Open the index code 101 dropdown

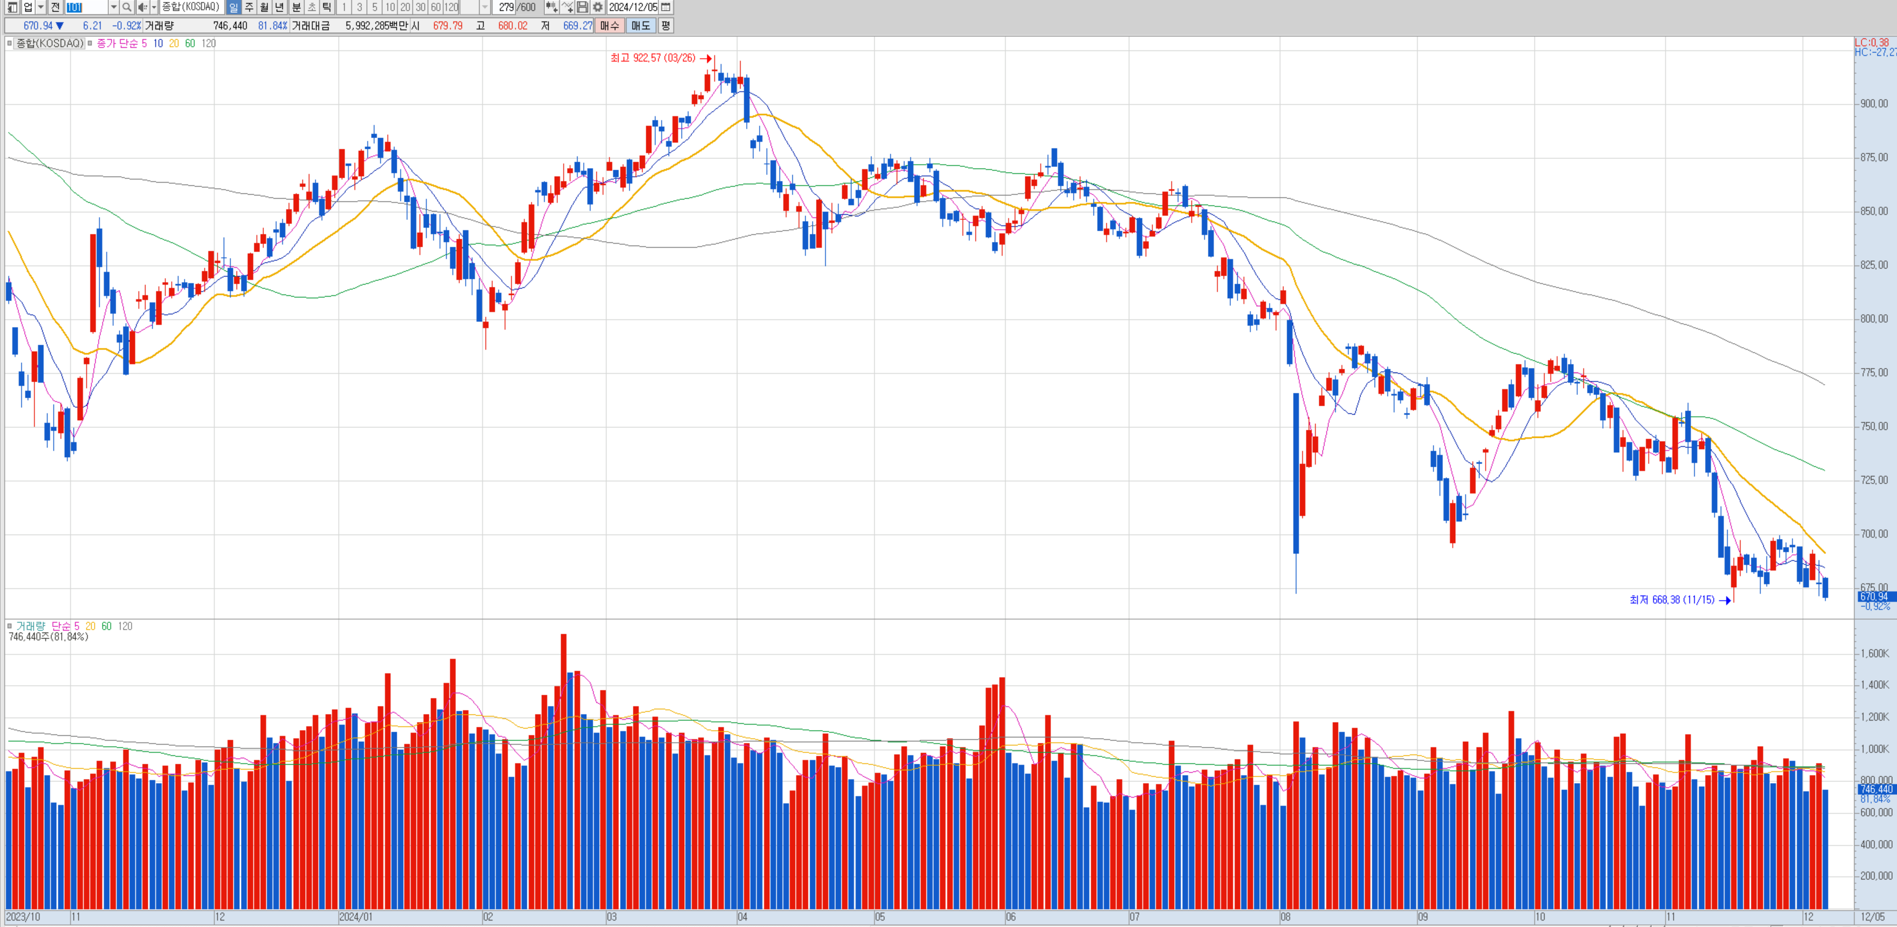[x=114, y=7]
